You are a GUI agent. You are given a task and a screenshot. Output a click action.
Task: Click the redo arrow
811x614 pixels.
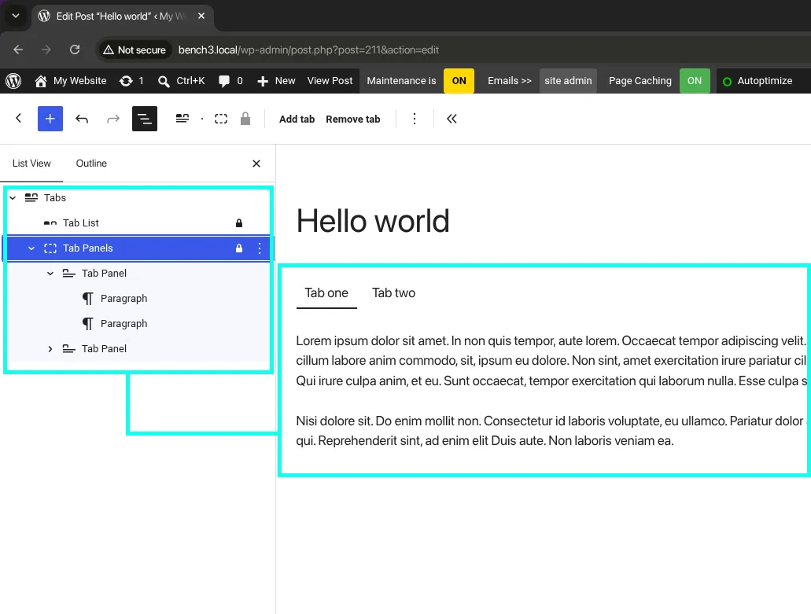coord(112,119)
